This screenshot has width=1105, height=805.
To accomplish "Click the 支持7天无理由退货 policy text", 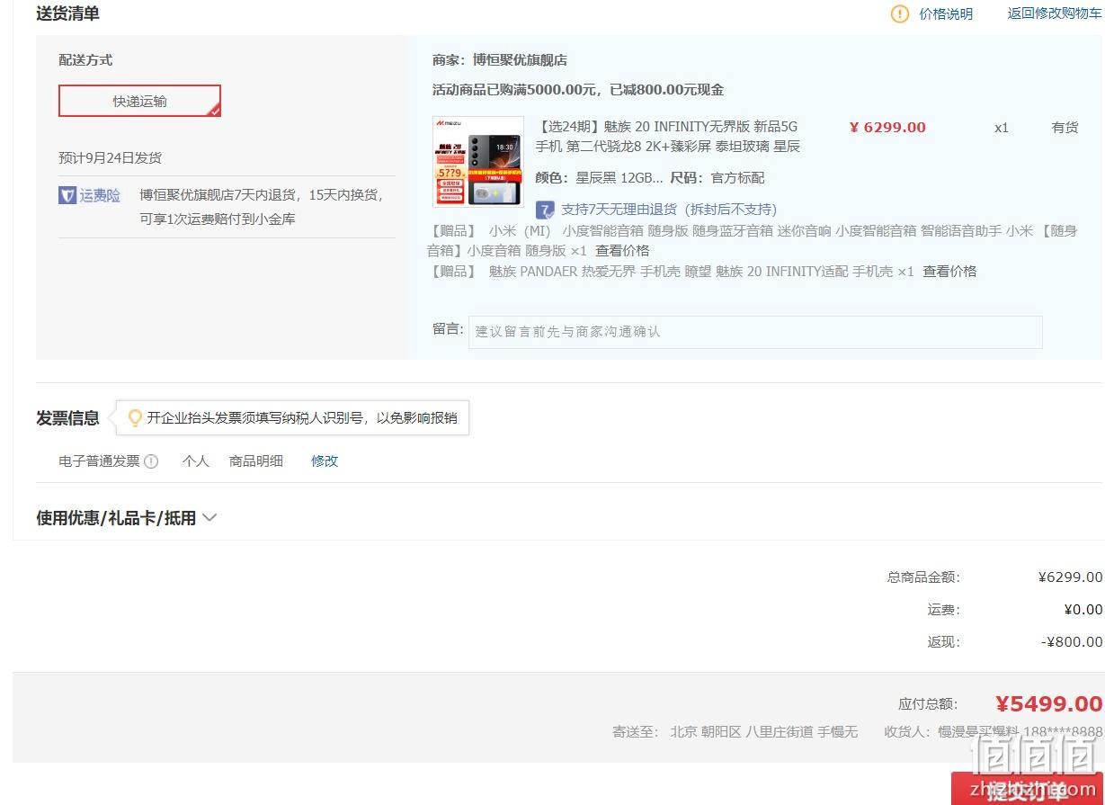I will pyautogui.click(x=669, y=210).
